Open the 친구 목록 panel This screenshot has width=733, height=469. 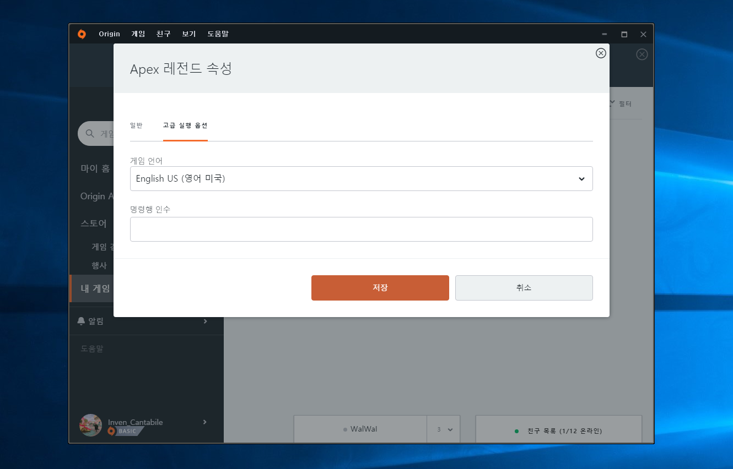coord(559,429)
